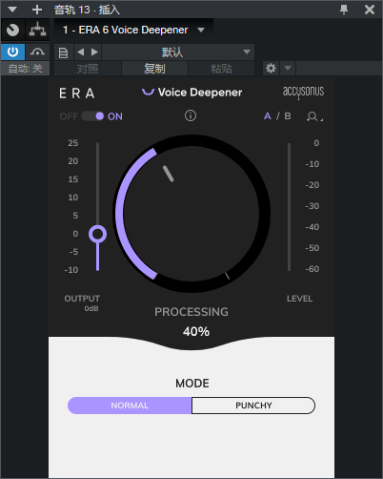
Task: Switch to the B comparison state
Action: tap(288, 116)
